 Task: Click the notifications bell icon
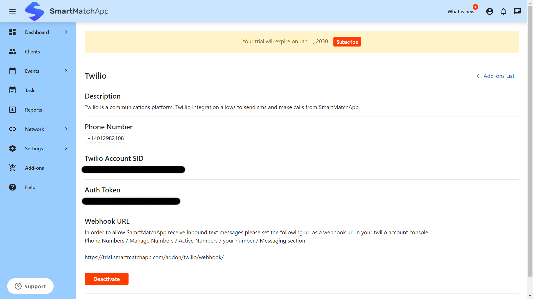click(x=503, y=11)
